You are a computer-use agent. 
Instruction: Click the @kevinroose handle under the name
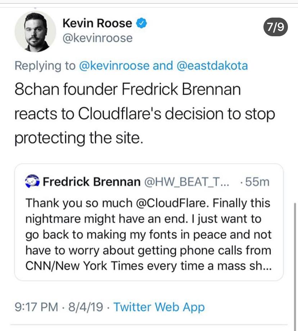(x=98, y=38)
